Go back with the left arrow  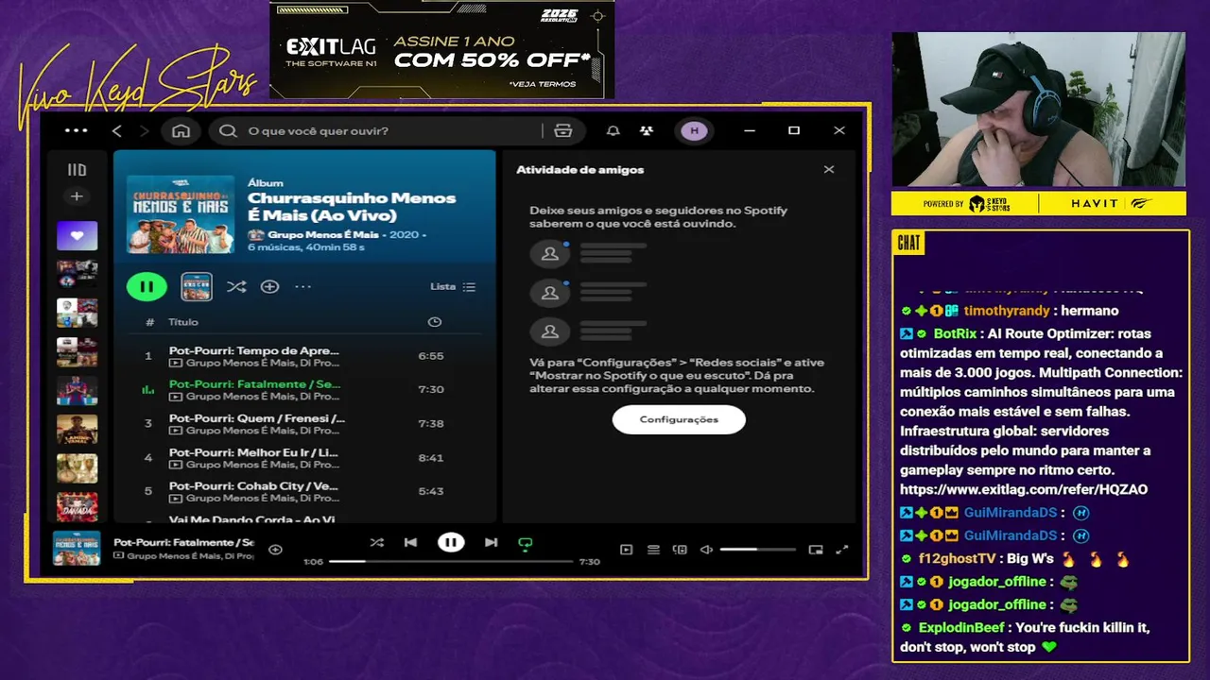pyautogui.click(x=117, y=130)
